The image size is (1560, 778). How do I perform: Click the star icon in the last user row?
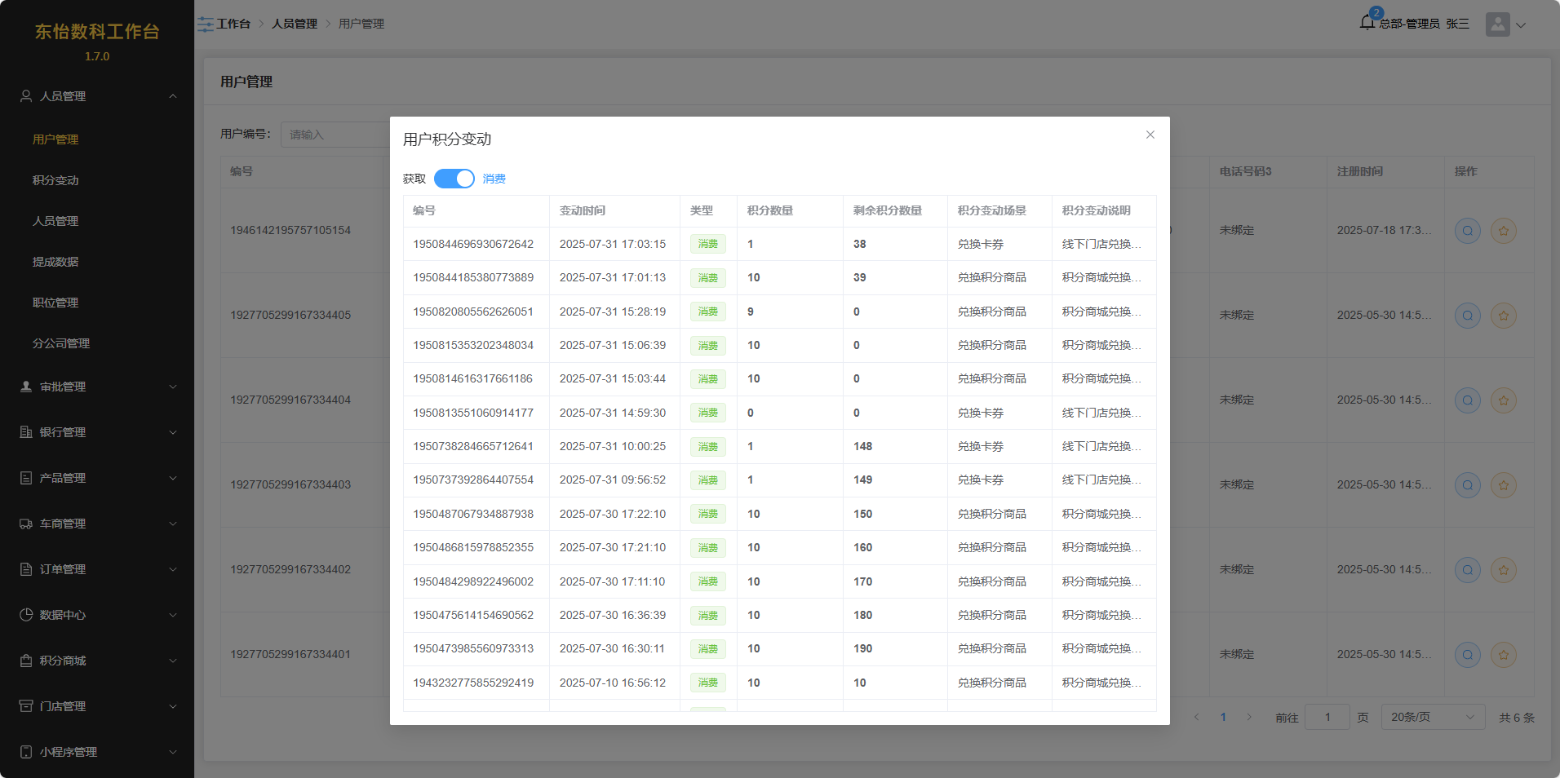1503,655
